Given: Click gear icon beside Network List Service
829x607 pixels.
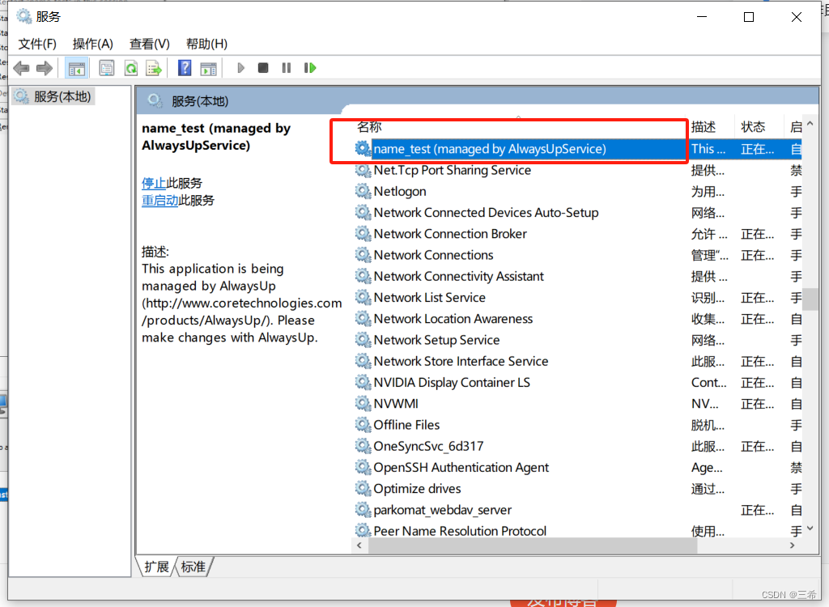Looking at the screenshot, I should point(363,297).
